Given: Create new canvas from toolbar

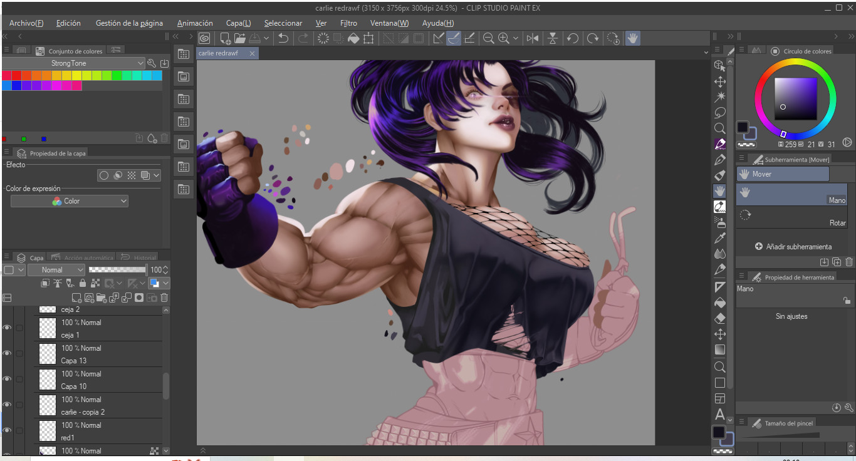Looking at the screenshot, I should point(225,38).
